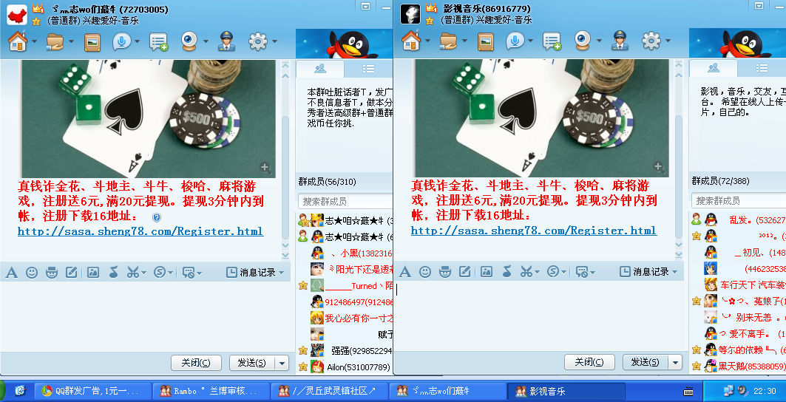Switch to list view tab in left window
Viewport: 786px width, 402px height.
pyautogui.click(x=368, y=68)
